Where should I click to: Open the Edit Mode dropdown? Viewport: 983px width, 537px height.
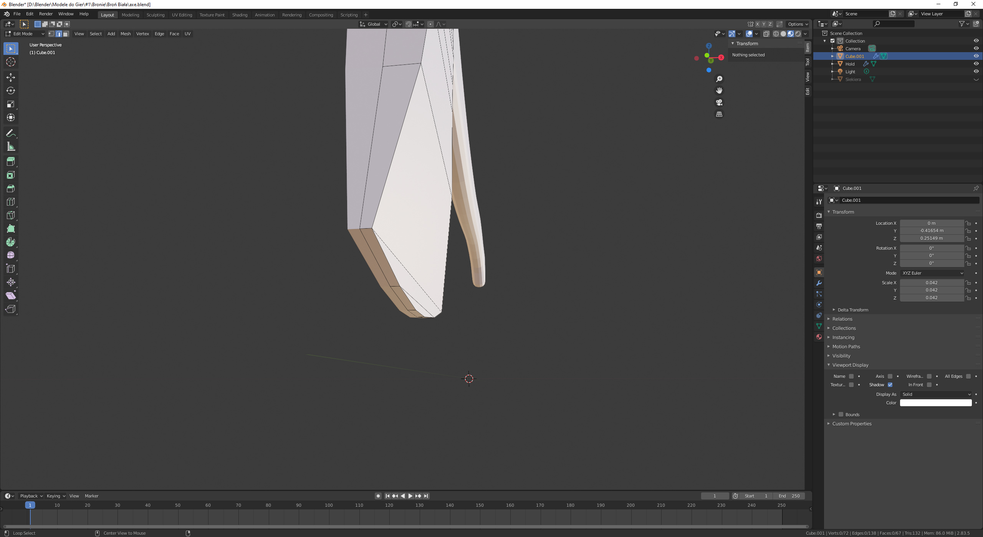(25, 34)
